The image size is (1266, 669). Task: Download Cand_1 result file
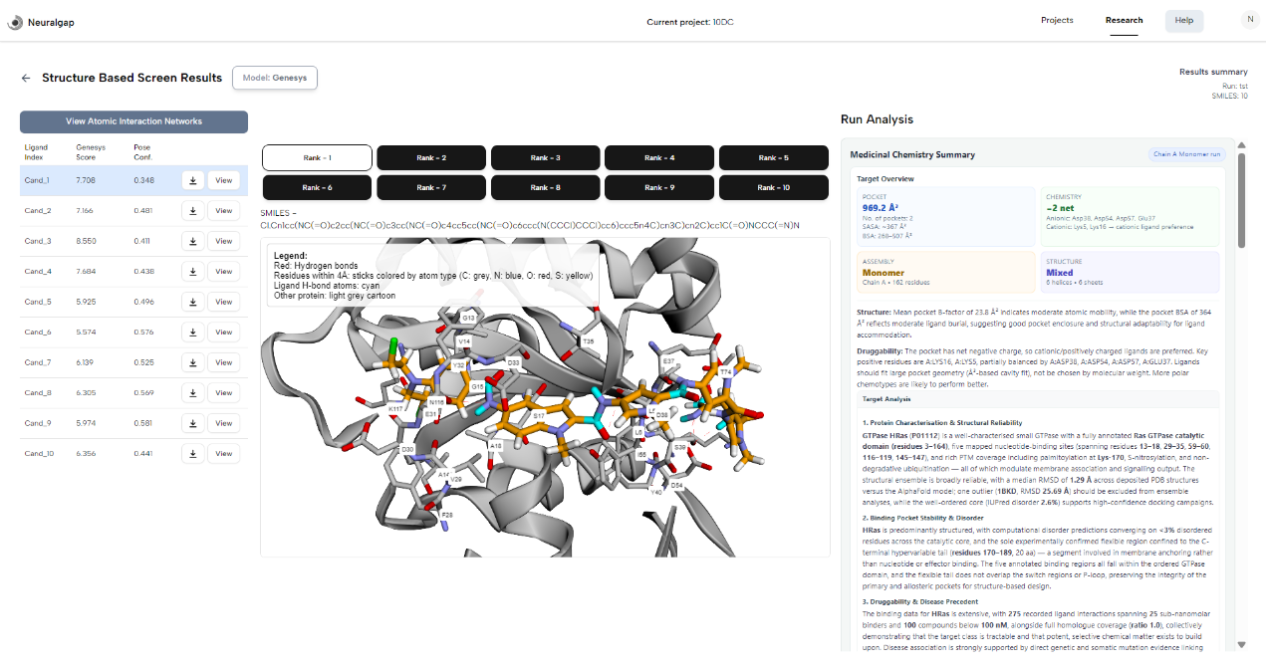click(193, 180)
